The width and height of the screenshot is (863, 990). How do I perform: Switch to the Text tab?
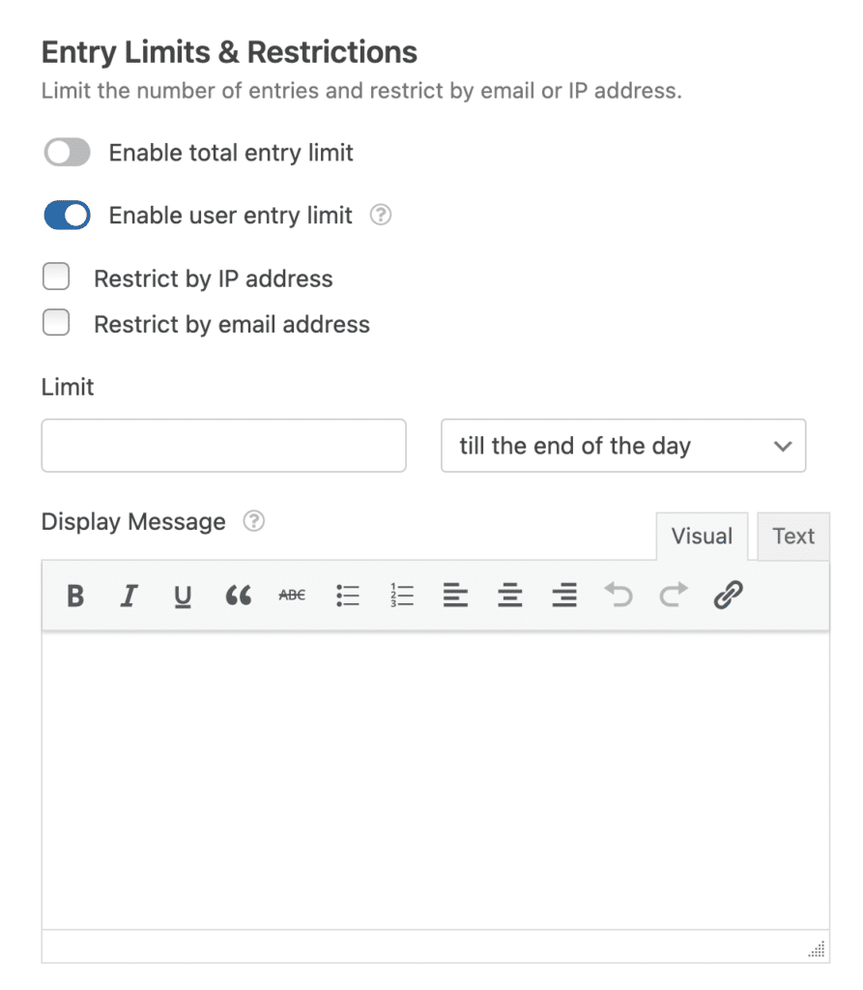point(792,536)
